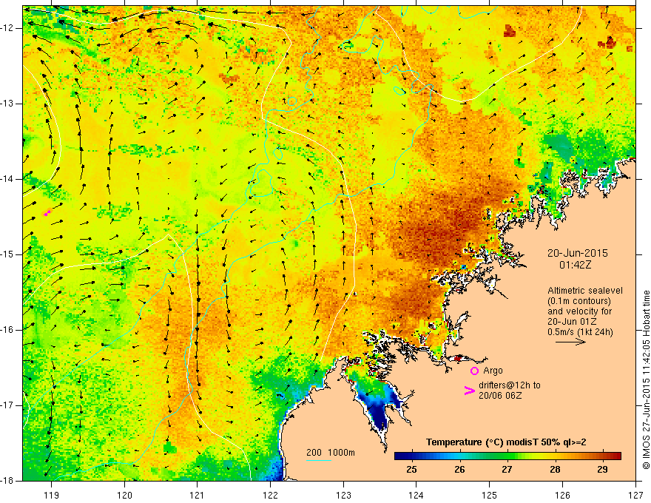The image size is (651, 503).
Task: Click the longitude axis label 123
Action: (x=343, y=495)
